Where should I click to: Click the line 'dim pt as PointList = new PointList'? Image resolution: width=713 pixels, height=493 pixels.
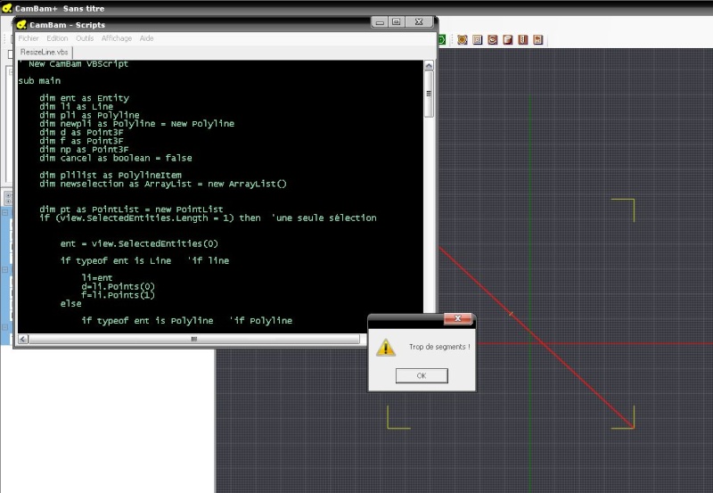point(131,210)
